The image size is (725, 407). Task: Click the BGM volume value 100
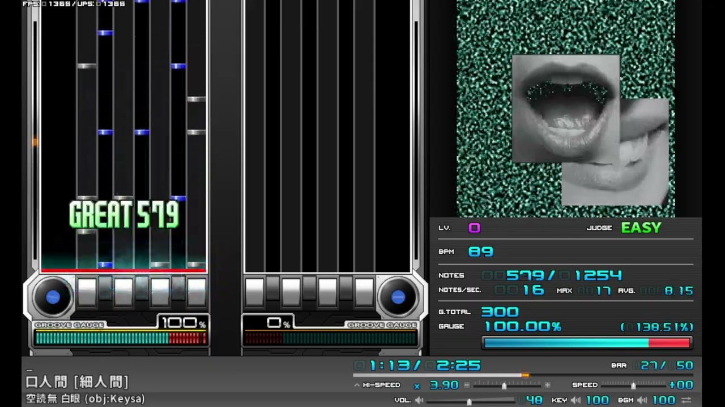point(664,400)
